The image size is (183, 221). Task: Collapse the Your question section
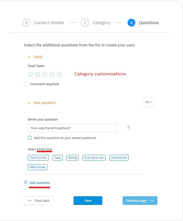[29, 103]
